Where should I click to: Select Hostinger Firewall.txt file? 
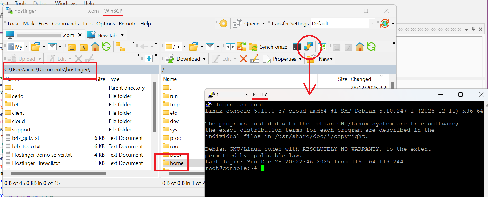tap(36, 163)
